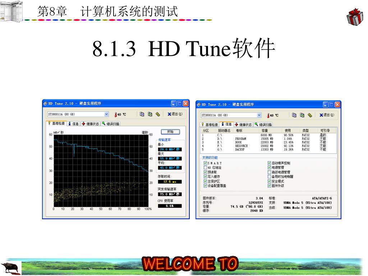Click 22003 MB capacity cell
The width and height of the screenshot is (368, 276).
pos(267,142)
